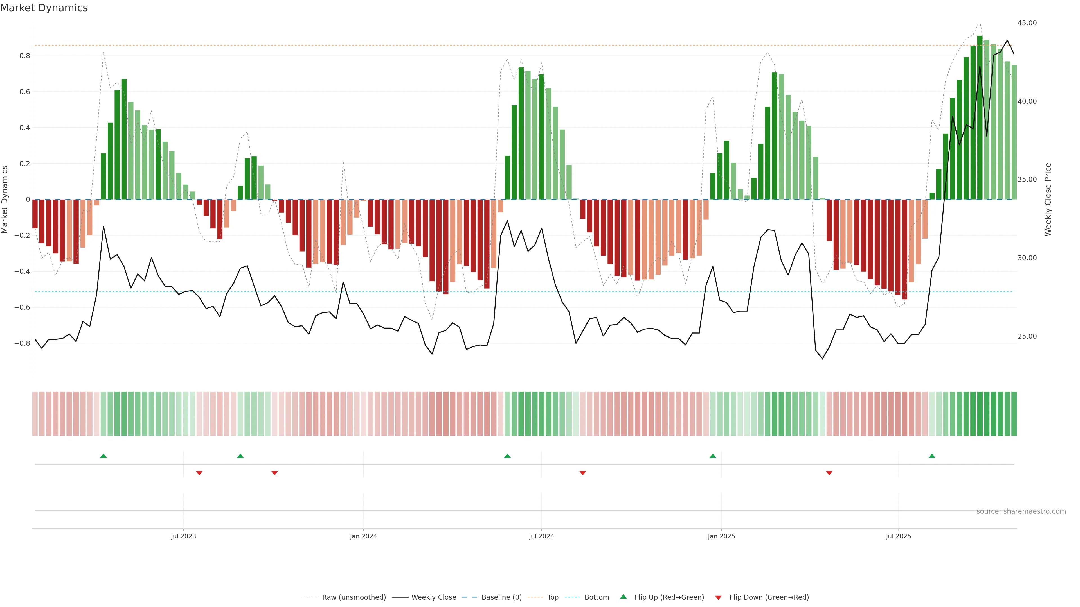Image resolution: width=1080 pixels, height=607 pixels.
Task: Click the red flip-down marker after Jul 2024
Action: 582,473
